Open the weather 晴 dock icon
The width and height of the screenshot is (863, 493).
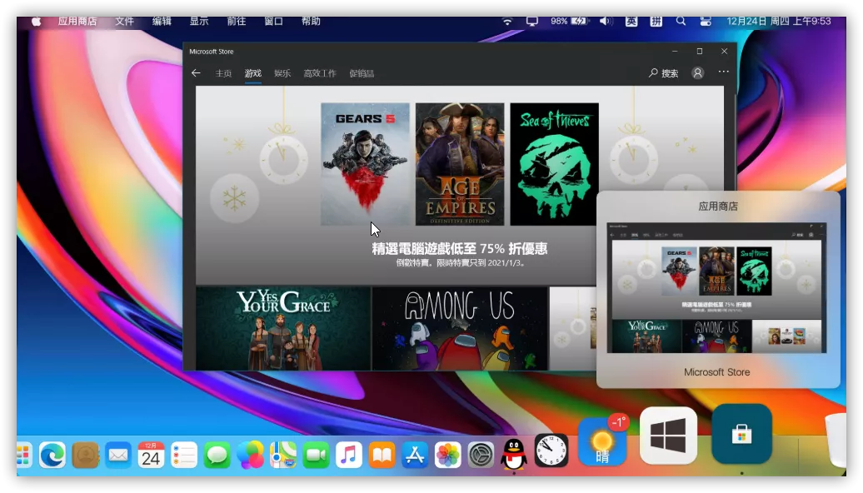[x=602, y=444]
